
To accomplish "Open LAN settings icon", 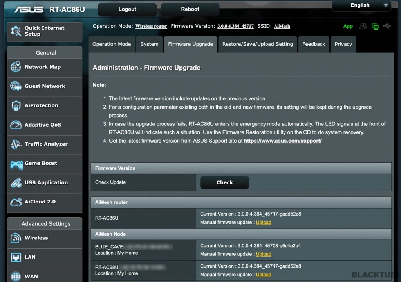I will (16, 257).
